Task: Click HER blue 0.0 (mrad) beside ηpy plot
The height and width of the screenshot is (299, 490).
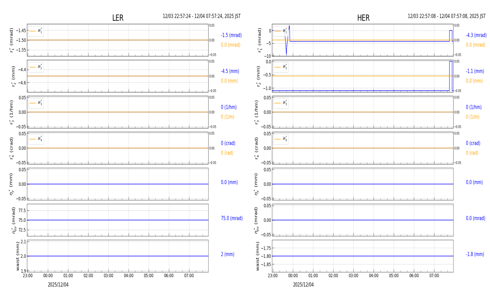Action: pos(475,218)
